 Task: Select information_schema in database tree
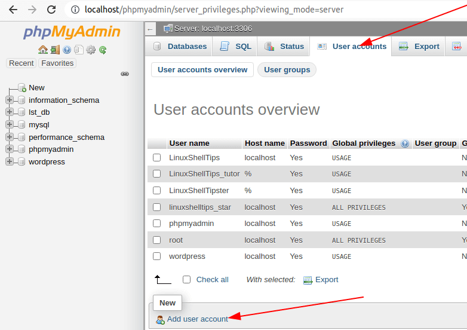pos(64,100)
